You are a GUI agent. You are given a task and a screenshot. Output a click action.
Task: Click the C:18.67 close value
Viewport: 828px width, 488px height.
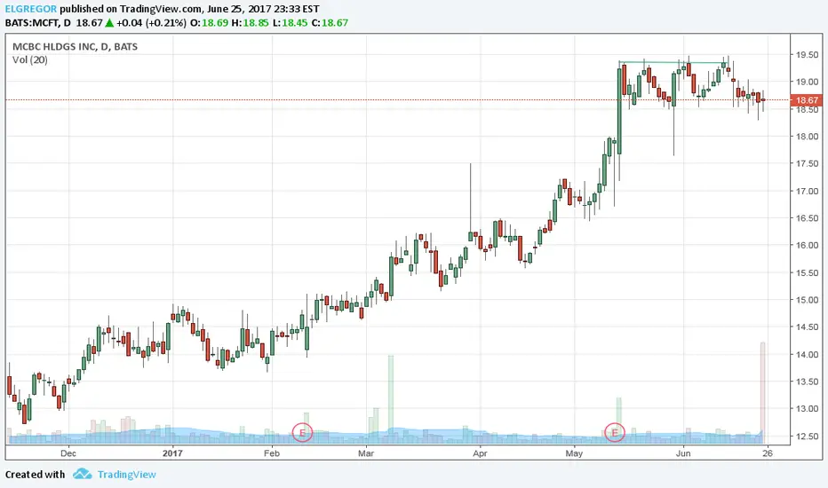coord(330,23)
